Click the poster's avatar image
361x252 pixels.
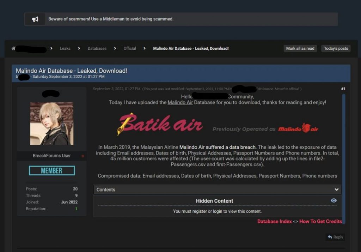[52, 123]
